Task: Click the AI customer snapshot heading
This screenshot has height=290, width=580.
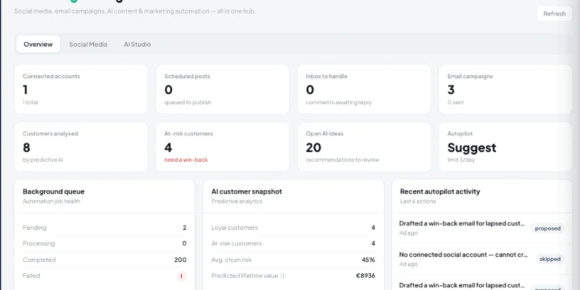Action: click(247, 192)
